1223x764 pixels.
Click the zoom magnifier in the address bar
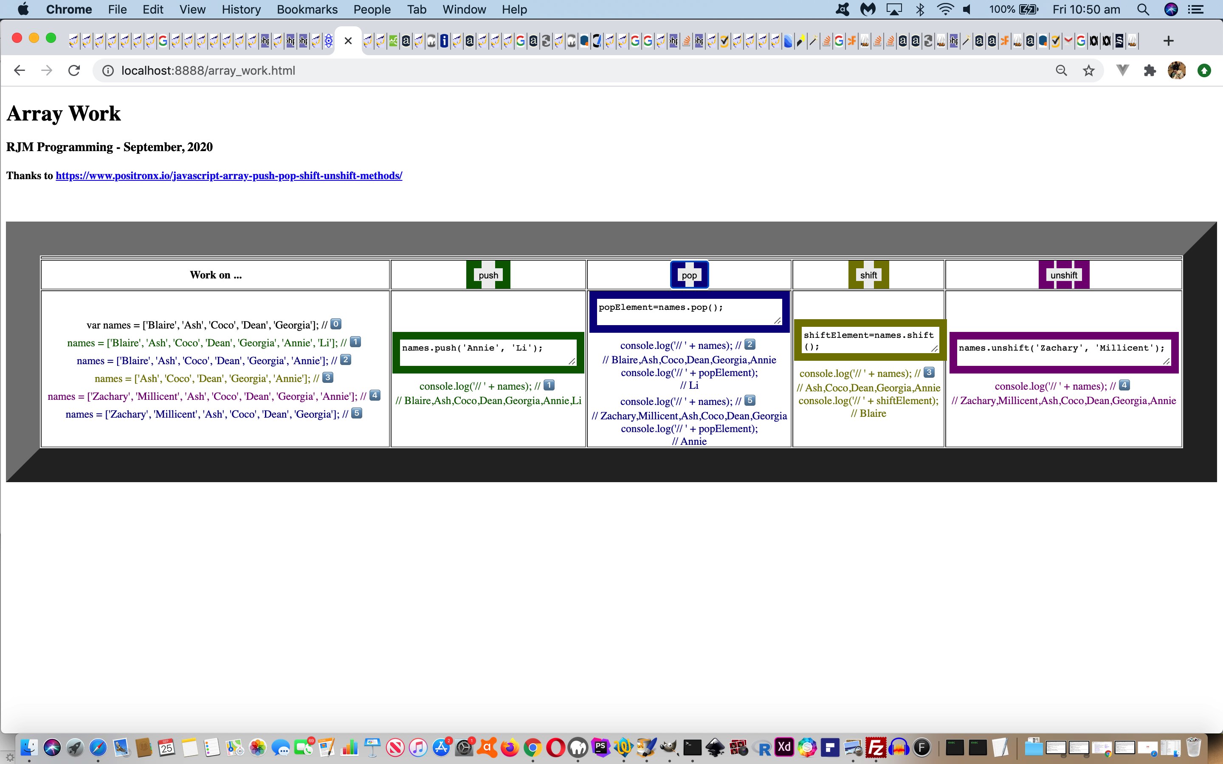point(1061,71)
